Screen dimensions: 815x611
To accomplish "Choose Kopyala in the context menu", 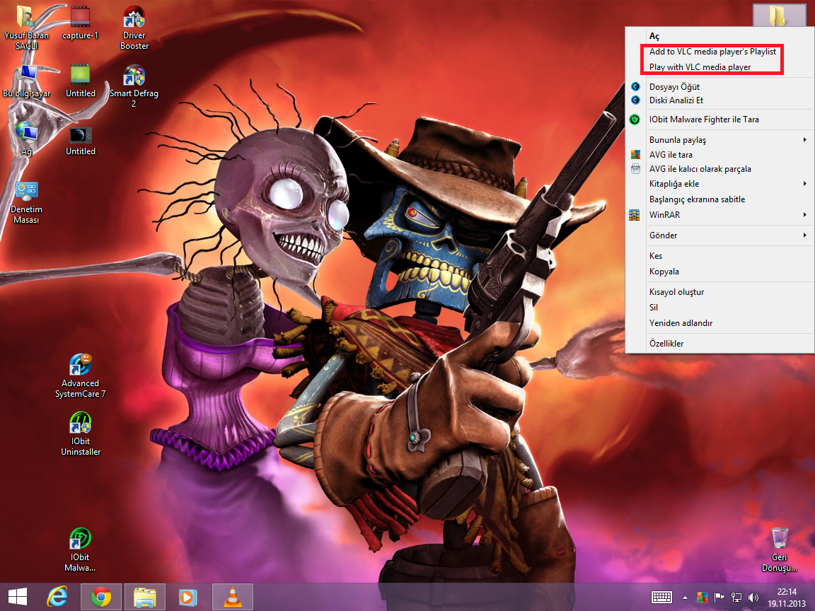I will 719,272.
